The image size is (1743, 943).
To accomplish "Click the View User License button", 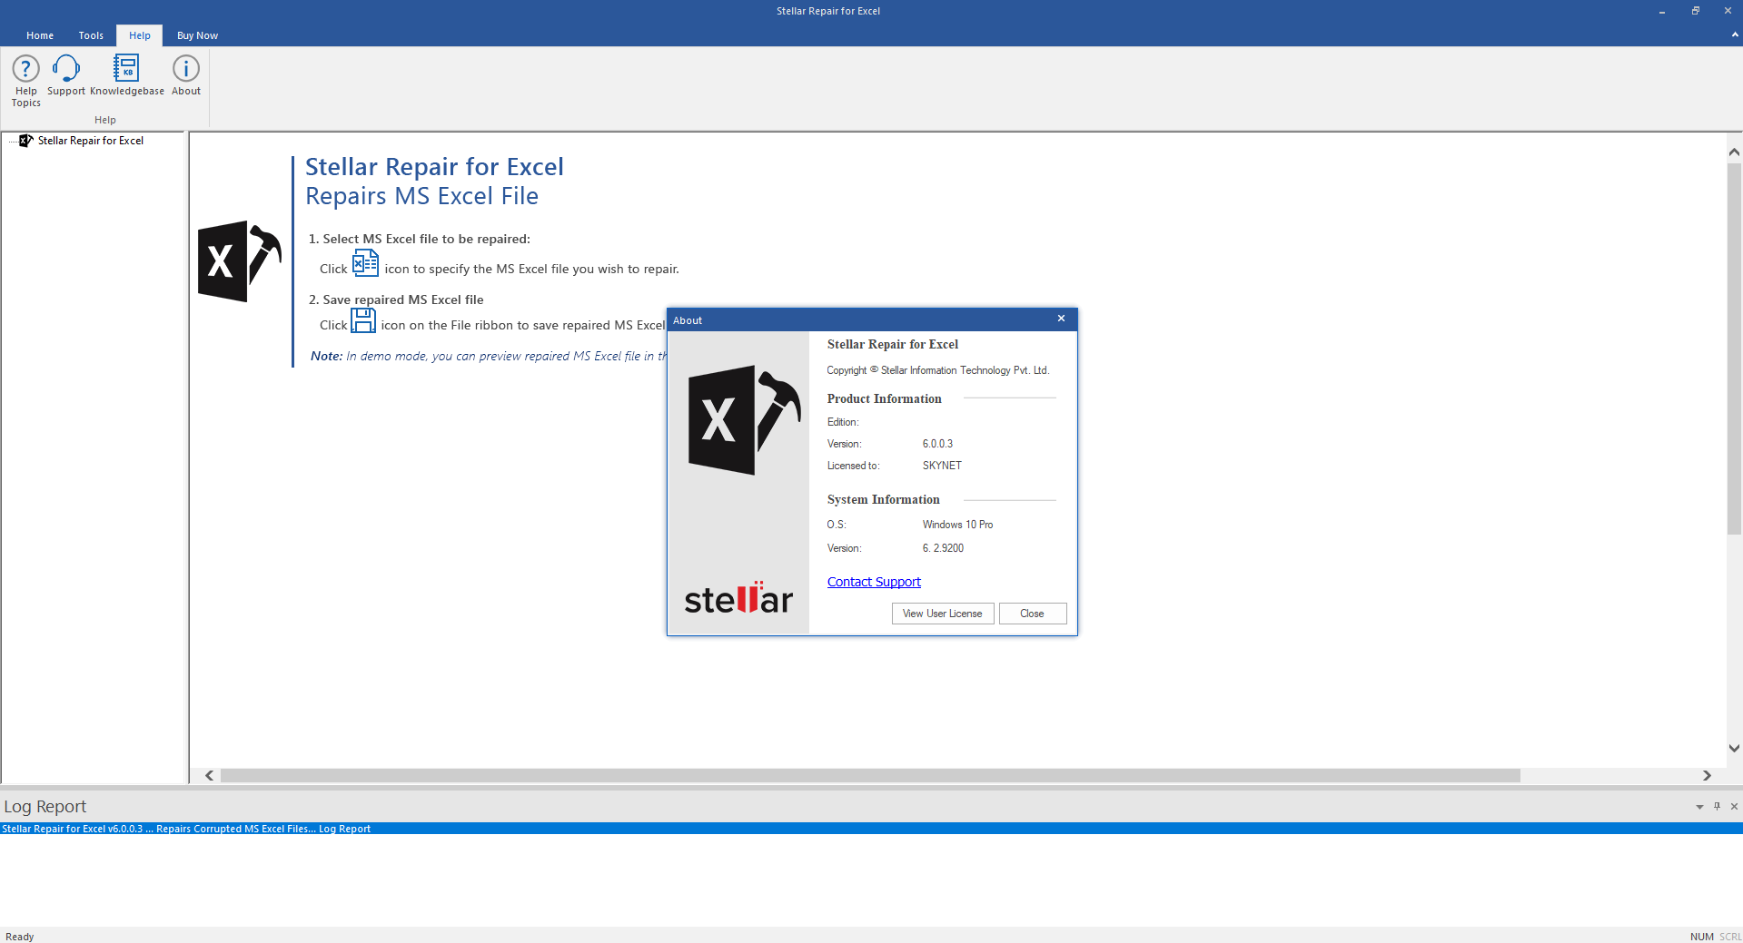I will point(943,614).
